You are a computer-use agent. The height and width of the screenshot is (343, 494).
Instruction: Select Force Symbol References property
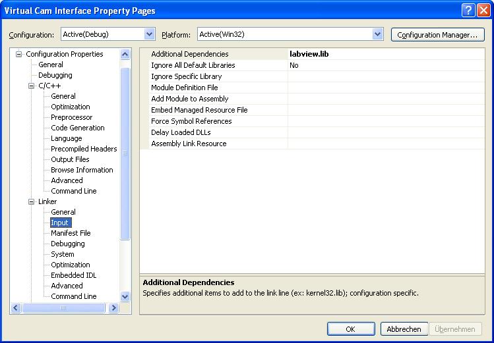[191, 121]
